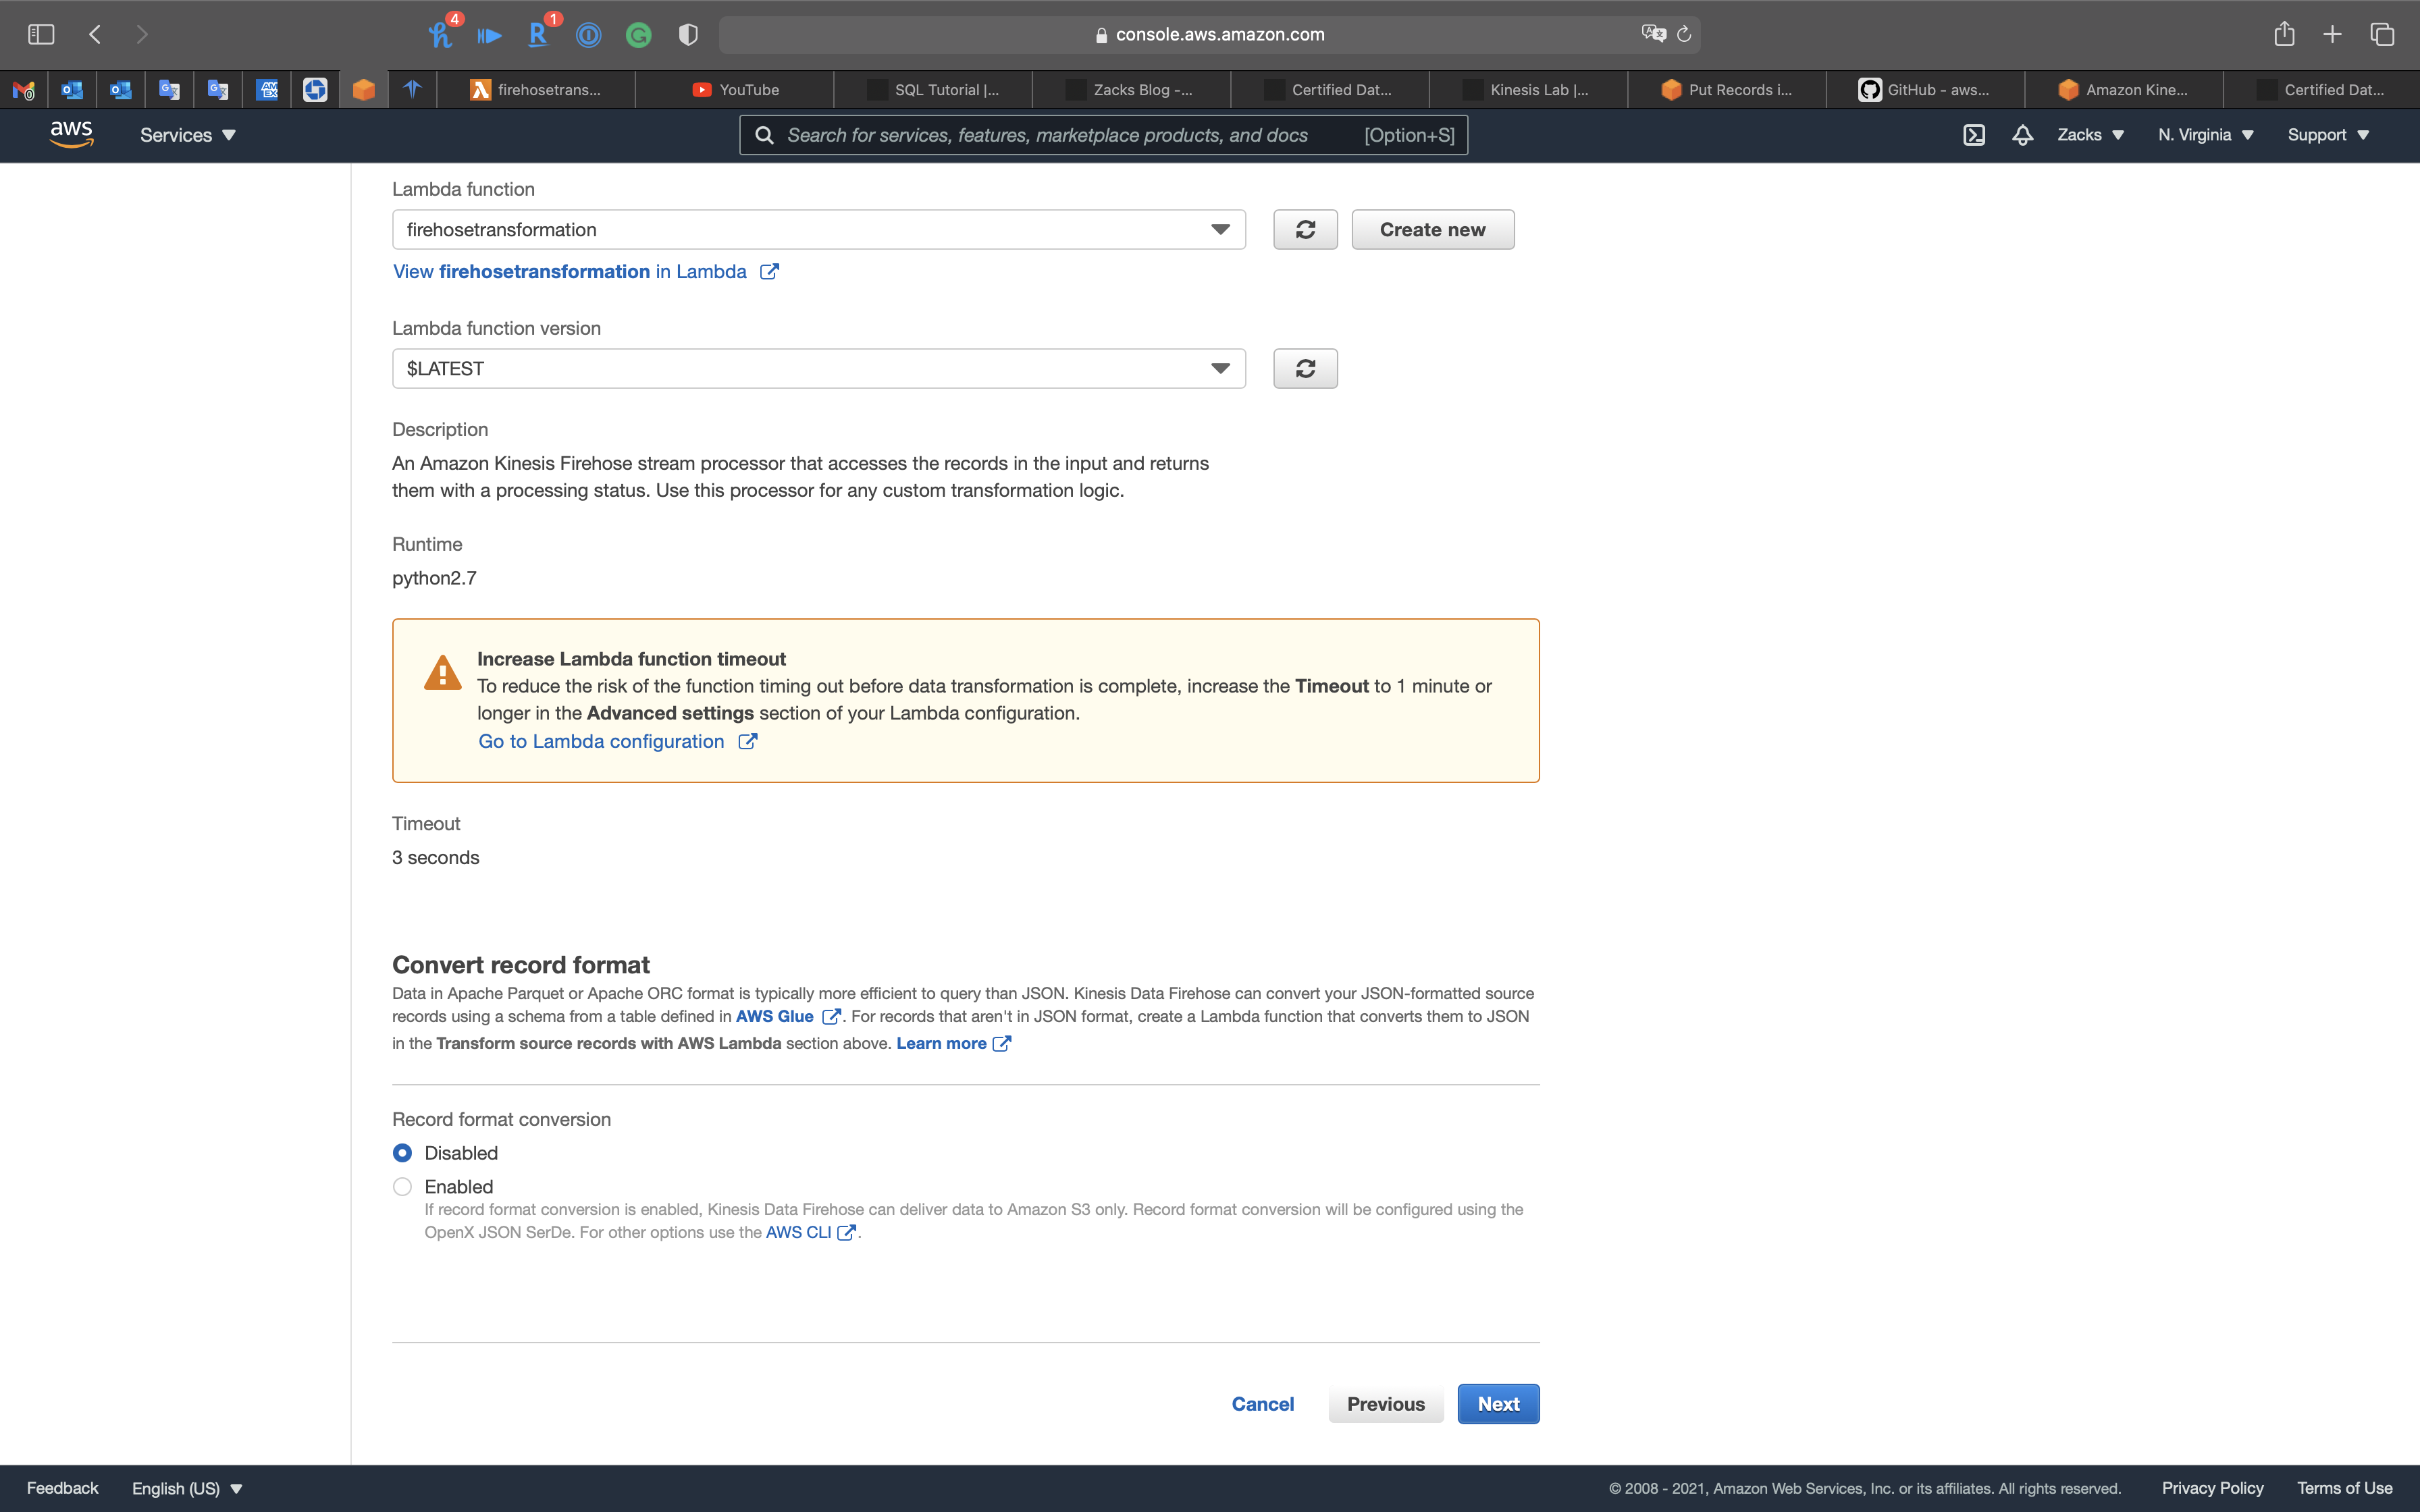
Task: Click the Next button
Action: (1497, 1404)
